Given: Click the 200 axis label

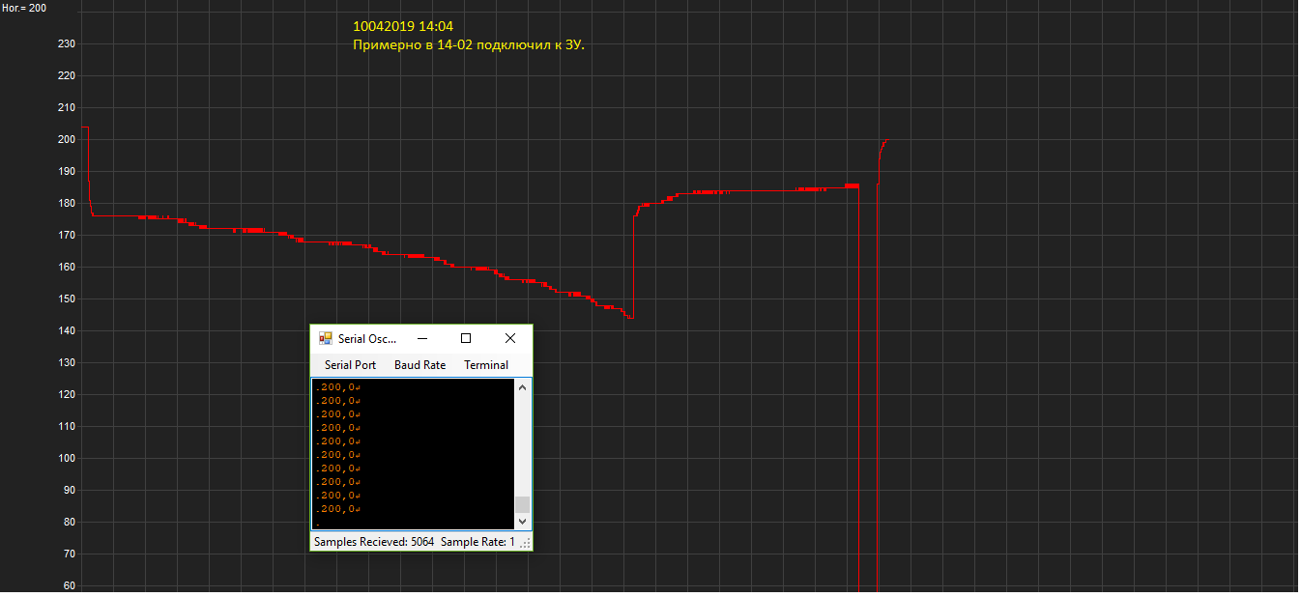Looking at the screenshot, I should pyautogui.click(x=67, y=139).
